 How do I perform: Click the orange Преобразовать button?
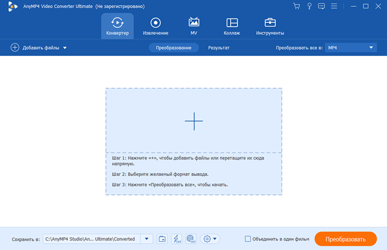pyautogui.click(x=345, y=239)
